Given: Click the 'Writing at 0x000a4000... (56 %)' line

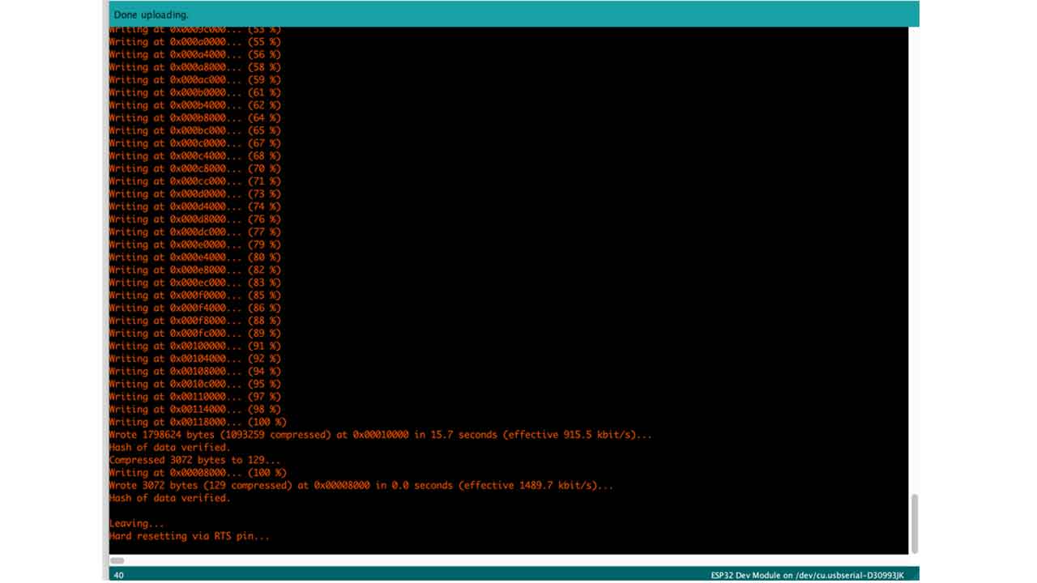Looking at the screenshot, I should (195, 55).
